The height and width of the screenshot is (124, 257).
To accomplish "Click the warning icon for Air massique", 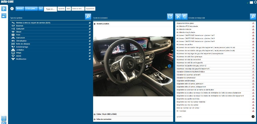I will point(253,111).
